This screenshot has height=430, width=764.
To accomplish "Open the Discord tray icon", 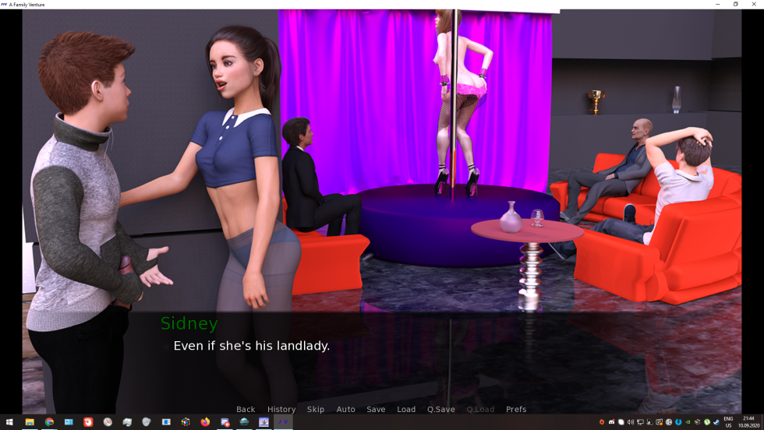I will (611, 422).
